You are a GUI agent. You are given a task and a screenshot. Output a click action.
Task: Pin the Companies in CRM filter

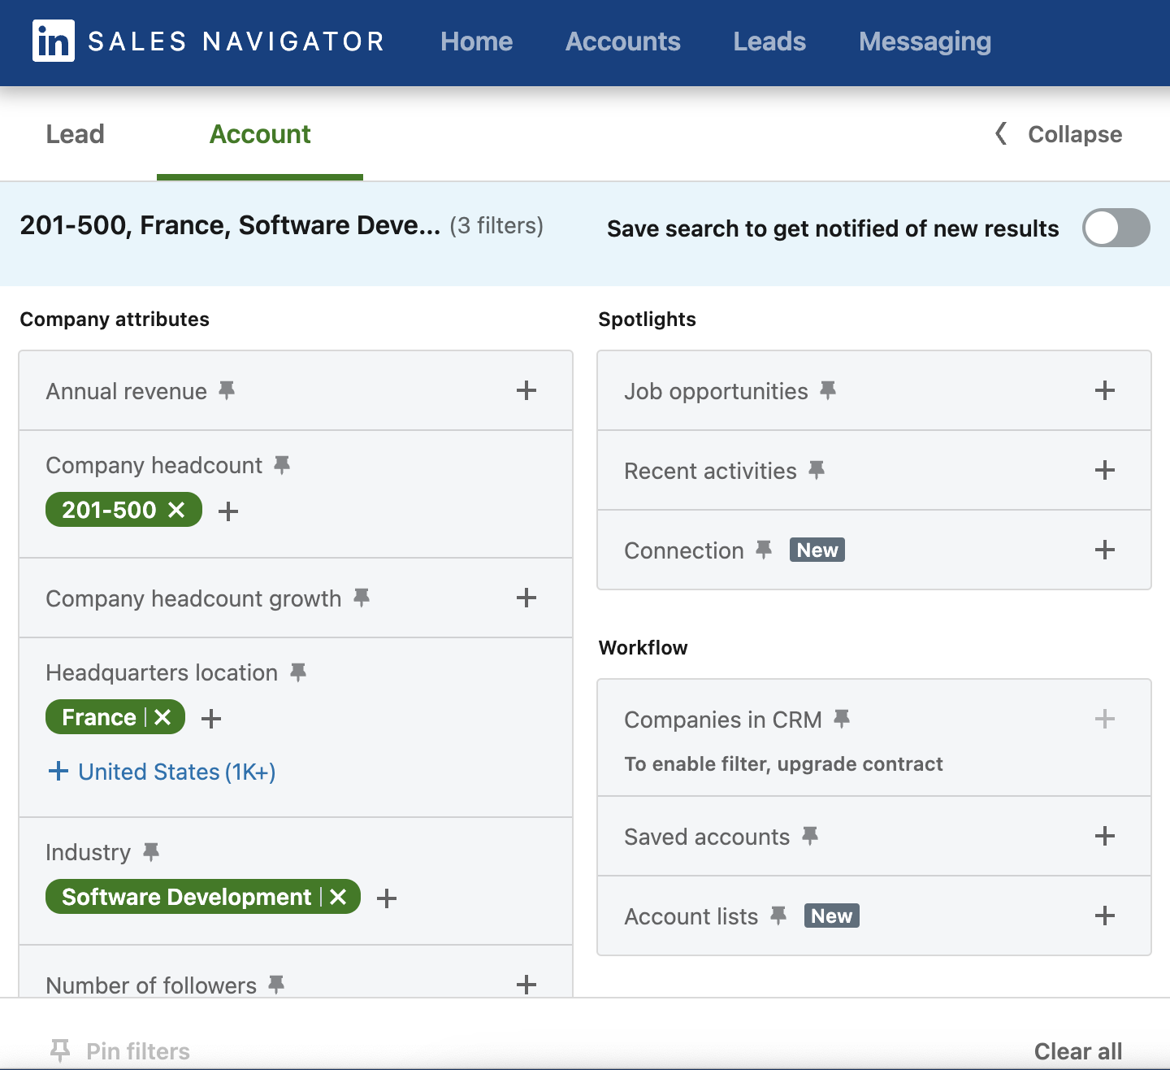(x=842, y=720)
